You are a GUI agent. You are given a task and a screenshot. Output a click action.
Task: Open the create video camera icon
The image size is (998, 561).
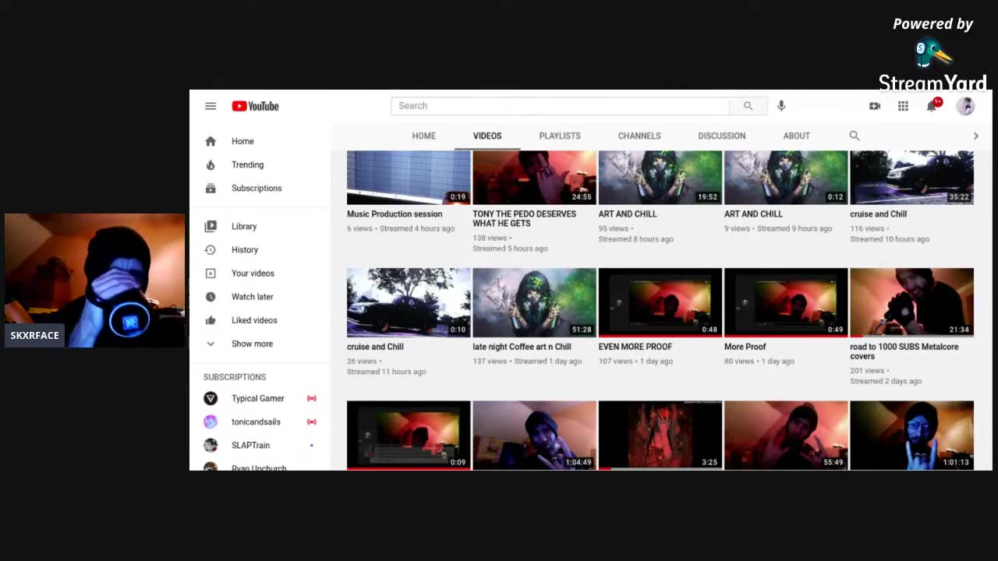click(x=875, y=106)
